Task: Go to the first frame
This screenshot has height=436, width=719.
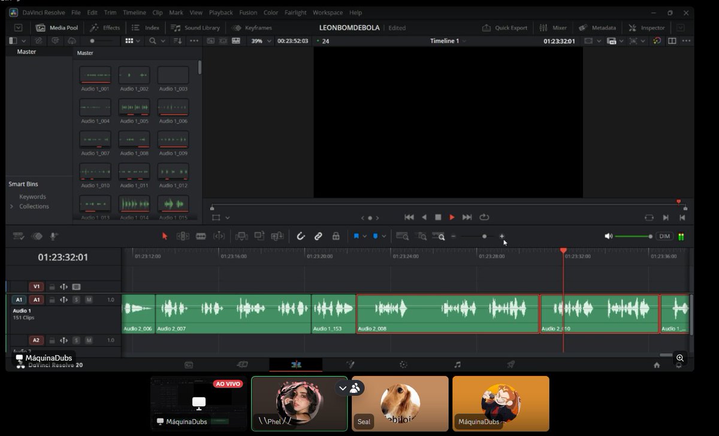Action: tap(409, 217)
